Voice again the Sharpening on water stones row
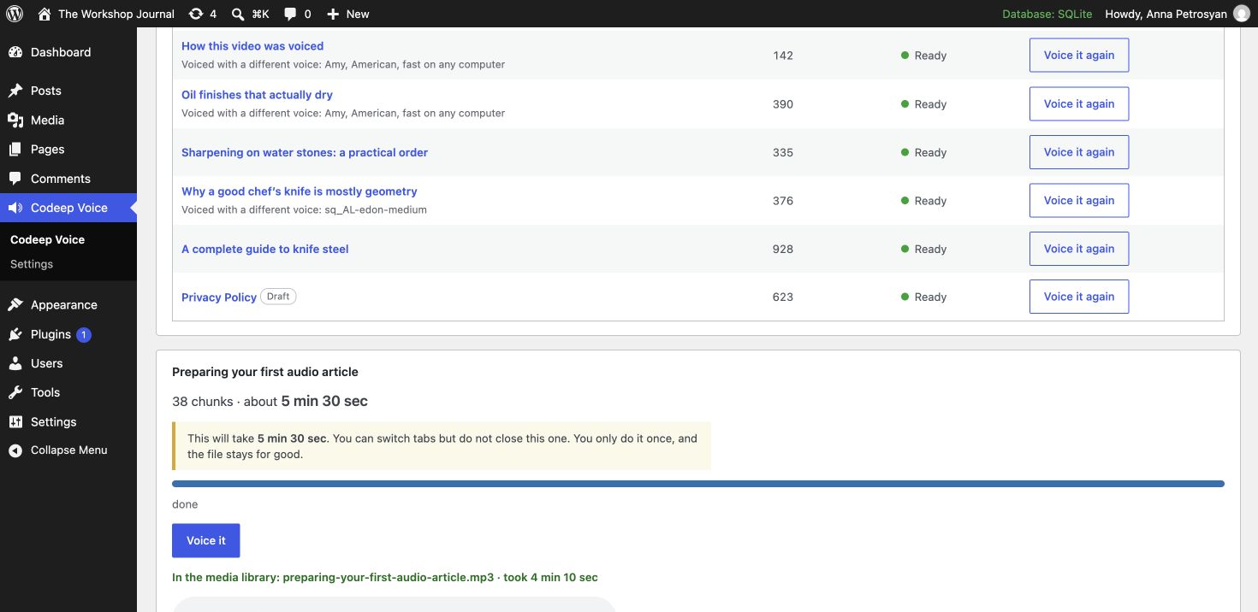 coord(1078,152)
